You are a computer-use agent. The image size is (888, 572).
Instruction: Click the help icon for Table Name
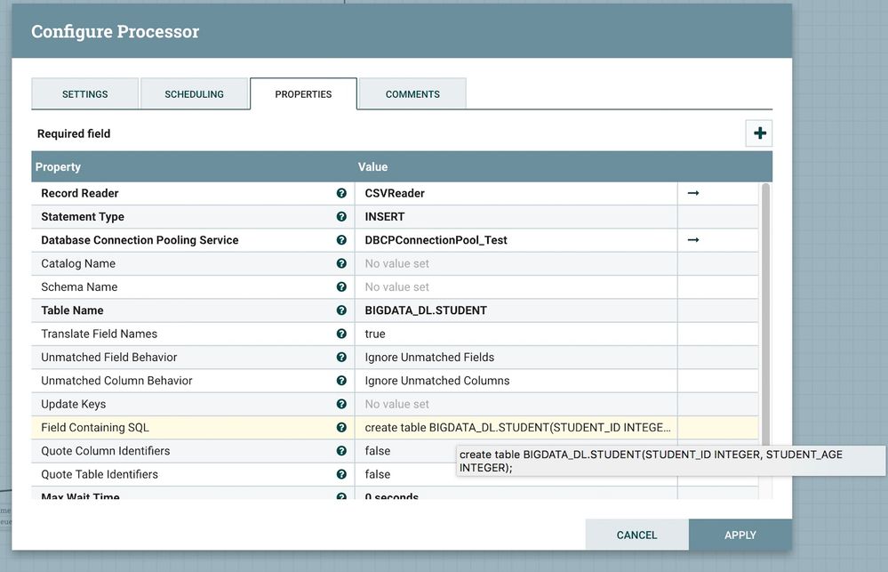[x=341, y=310]
